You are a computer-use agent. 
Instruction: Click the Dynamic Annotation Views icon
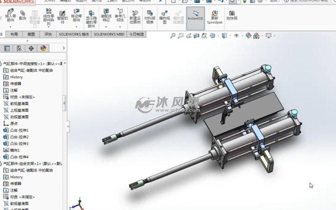[x=204, y=36]
